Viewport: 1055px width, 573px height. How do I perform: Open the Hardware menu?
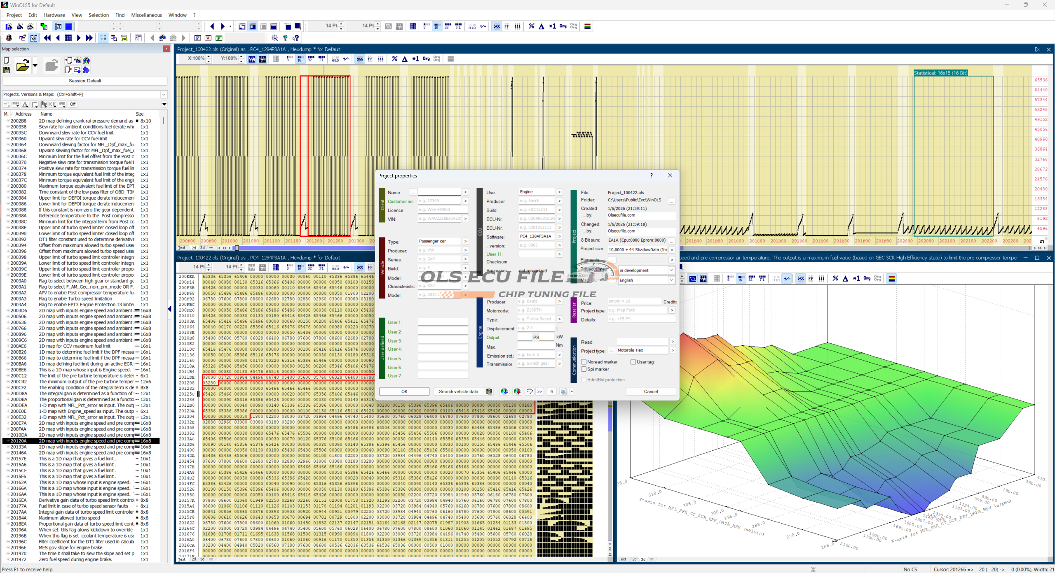(x=54, y=15)
